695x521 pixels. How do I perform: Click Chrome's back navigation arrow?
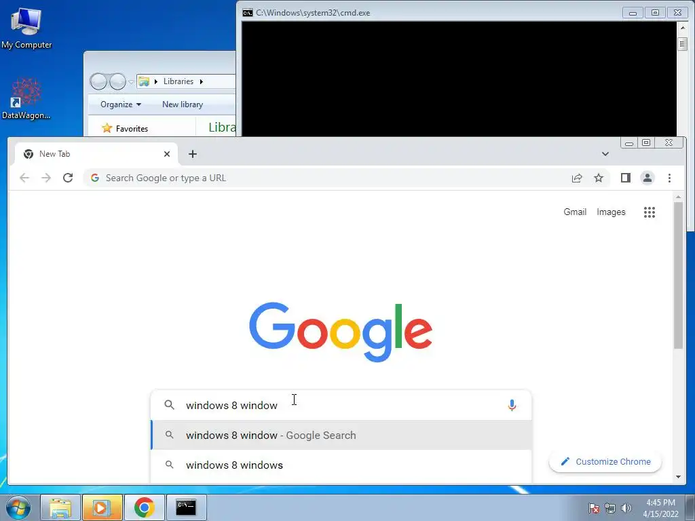pyautogui.click(x=24, y=178)
